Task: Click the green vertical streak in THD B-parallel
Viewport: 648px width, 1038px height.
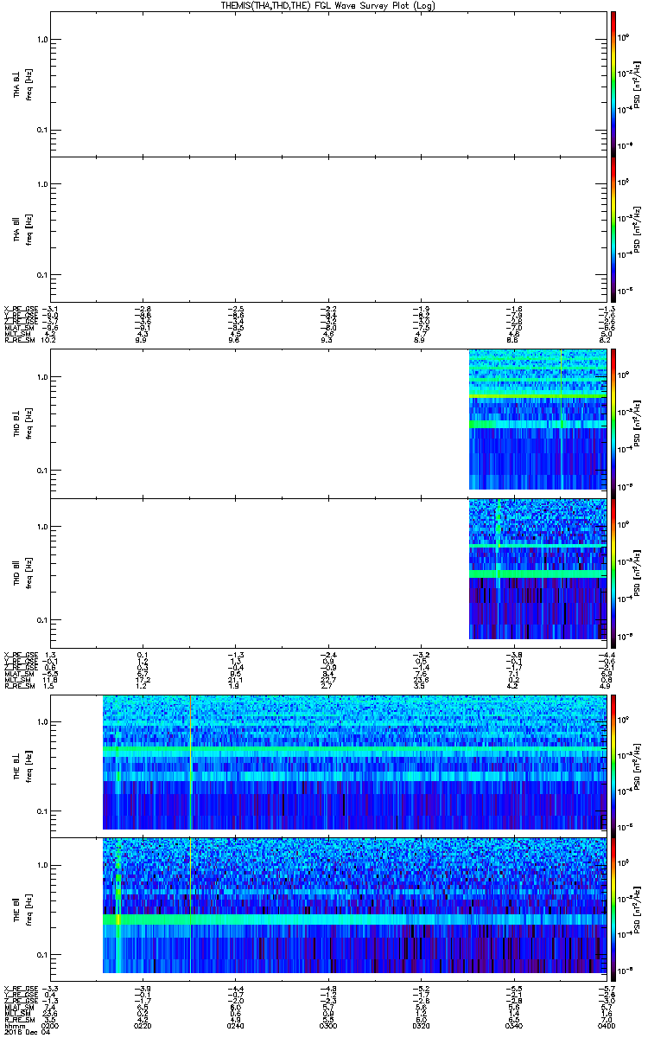Action: (499, 536)
